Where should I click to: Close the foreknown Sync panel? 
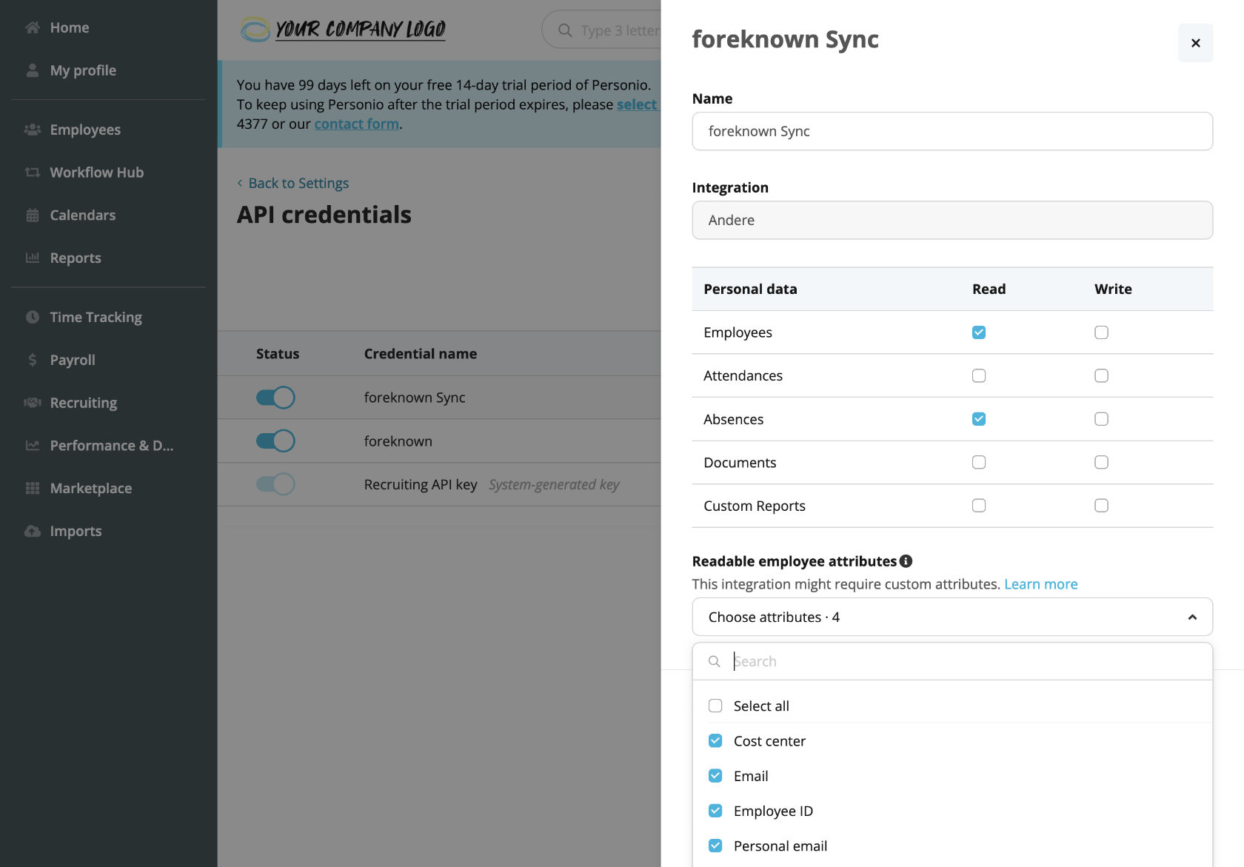click(1195, 43)
